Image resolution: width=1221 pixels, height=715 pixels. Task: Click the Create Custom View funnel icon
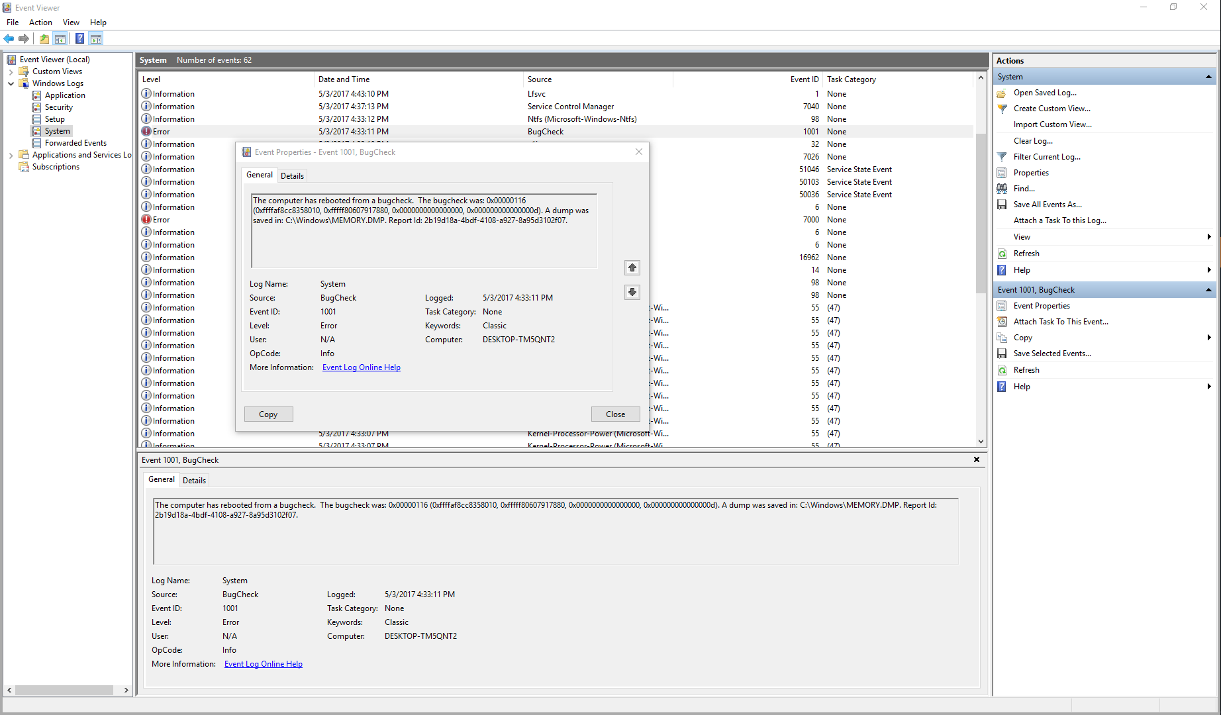pyautogui.click(x=1002, y=109)
